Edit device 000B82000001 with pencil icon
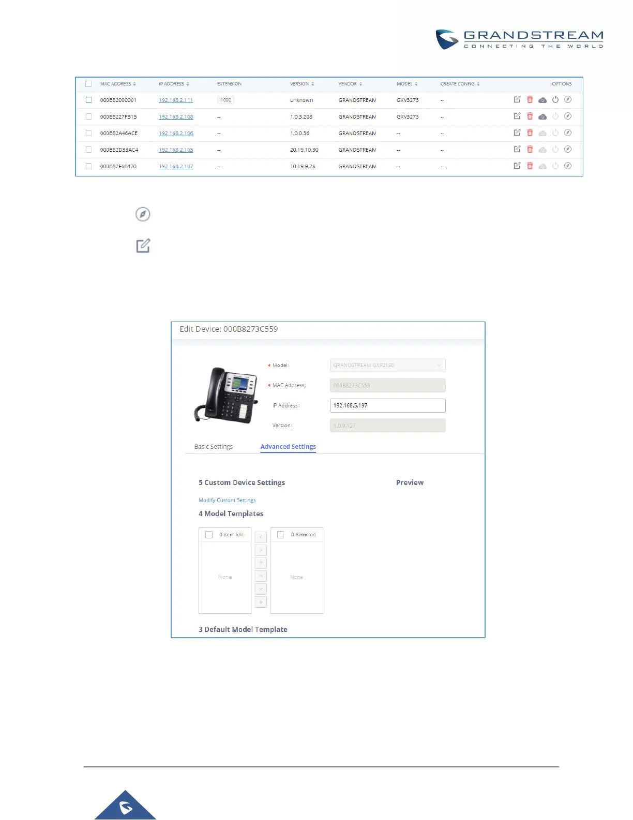 (517, 99)
